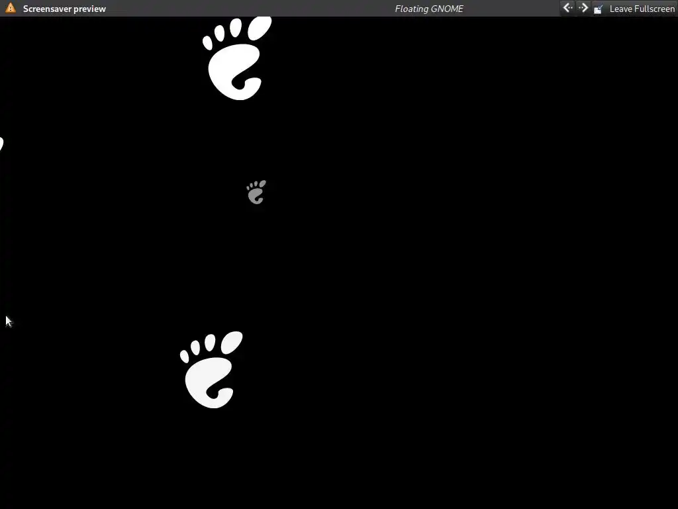The width and height of the screenshot is (678, 509).
Task: Click the orange warning triangle icon
Action: [11, 8]
